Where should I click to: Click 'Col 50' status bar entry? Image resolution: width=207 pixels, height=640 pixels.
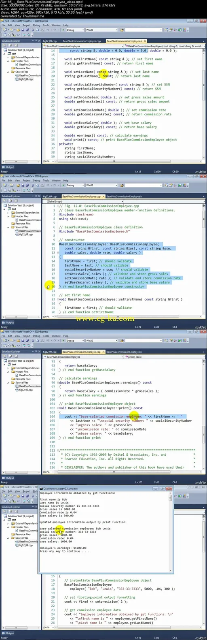coord(157,171)
